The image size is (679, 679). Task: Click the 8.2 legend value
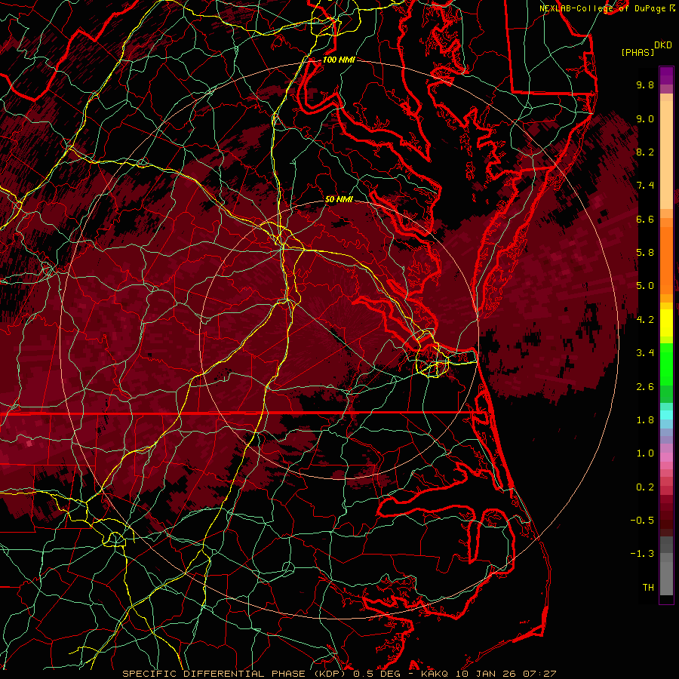coord(645,152)
